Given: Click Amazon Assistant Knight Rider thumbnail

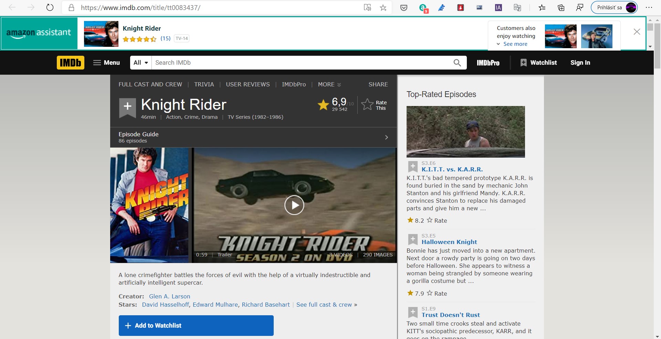Looking at the screenshot, I should 101,34.
